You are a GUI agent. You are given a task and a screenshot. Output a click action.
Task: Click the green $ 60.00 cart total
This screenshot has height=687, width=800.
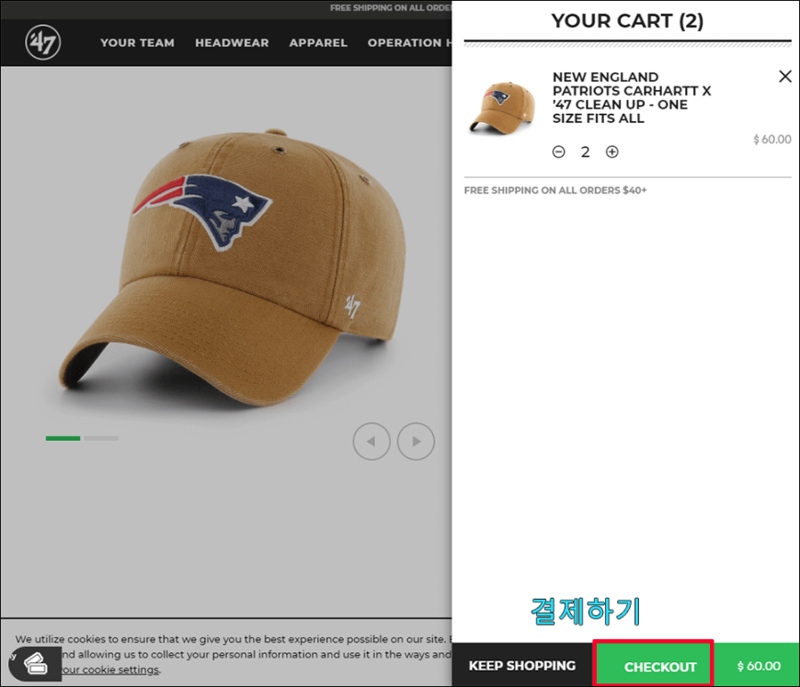759,666
